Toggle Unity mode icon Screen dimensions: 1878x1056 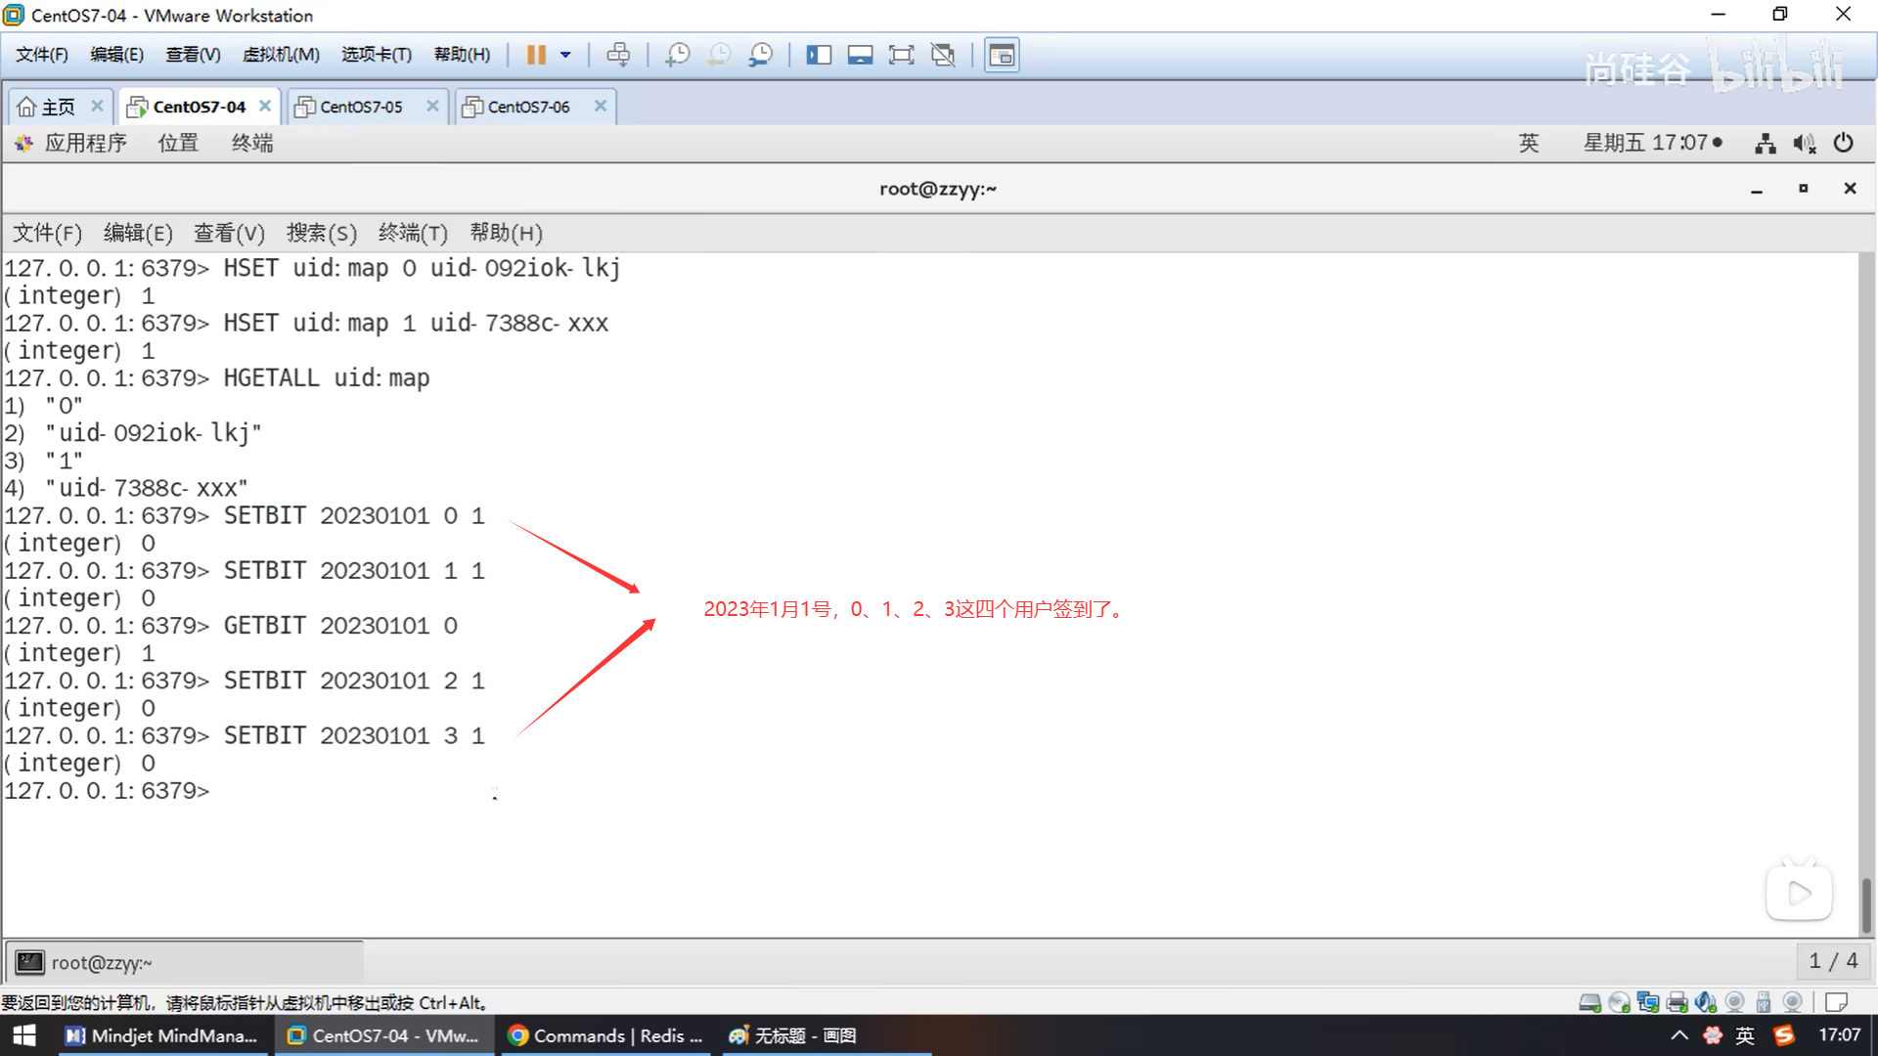tap(943, 55)
